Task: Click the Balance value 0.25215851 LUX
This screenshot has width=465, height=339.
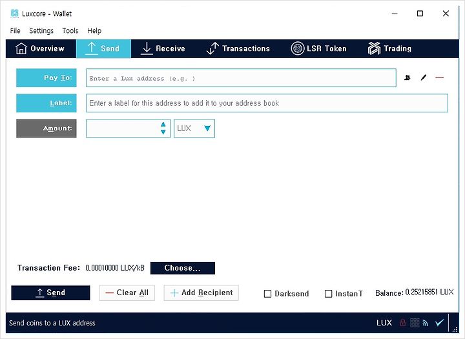Action: click(429, 292)
